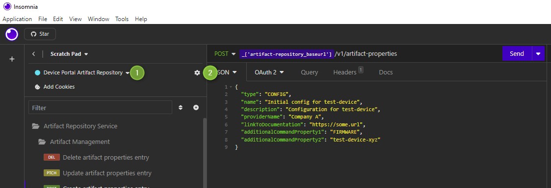Screen dimensions: 551x188
Task: Open the Send options dropdown arrow
Action: point(538,54)
